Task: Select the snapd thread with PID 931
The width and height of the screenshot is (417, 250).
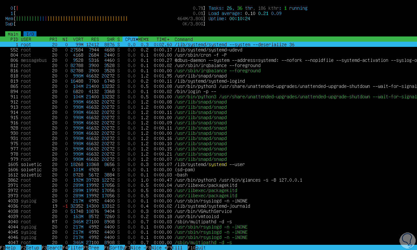Action: tap(208, 138)
